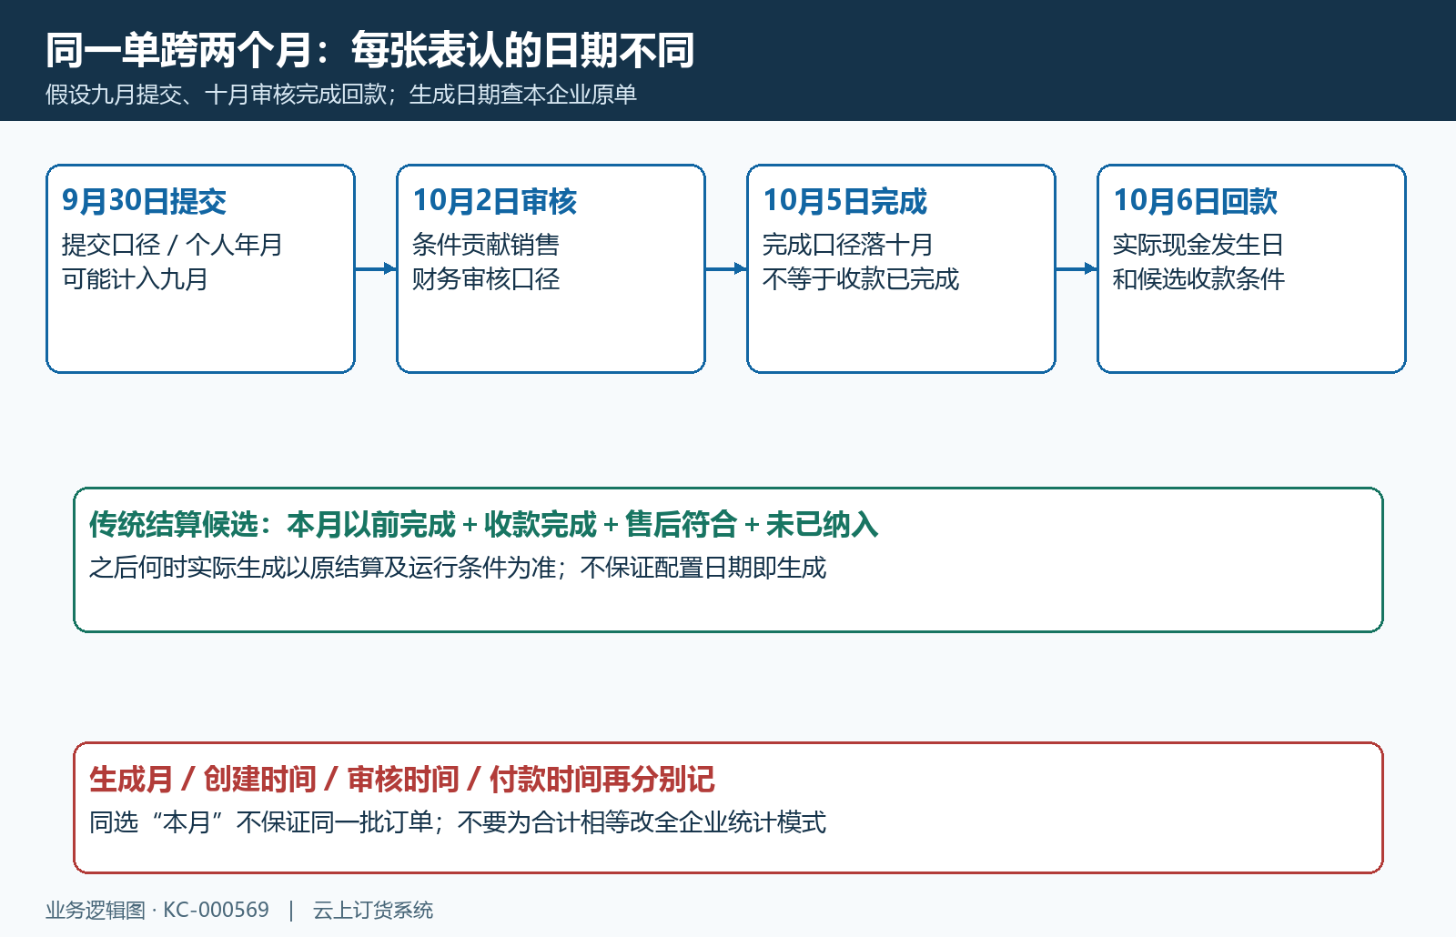Select the text 实际现金发生日
Screen dimensions: 1456x937
1198,245
